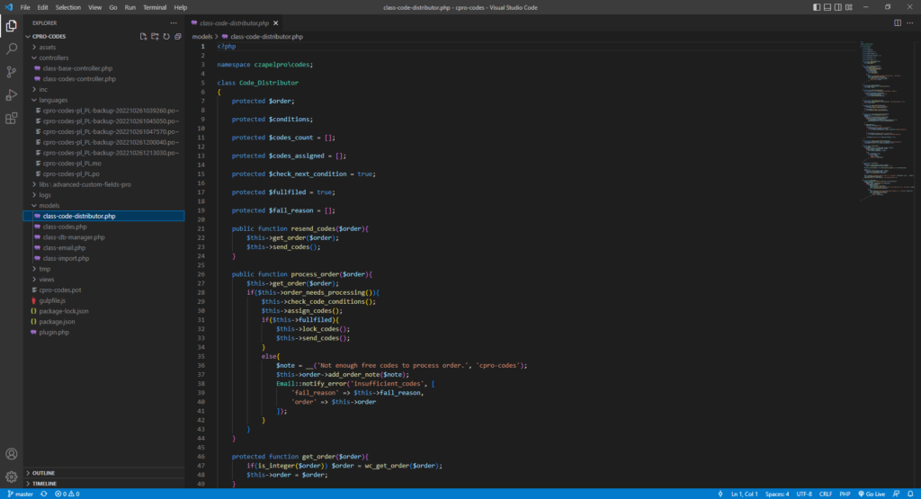Open the Run menu

click(x=130, y=7)
